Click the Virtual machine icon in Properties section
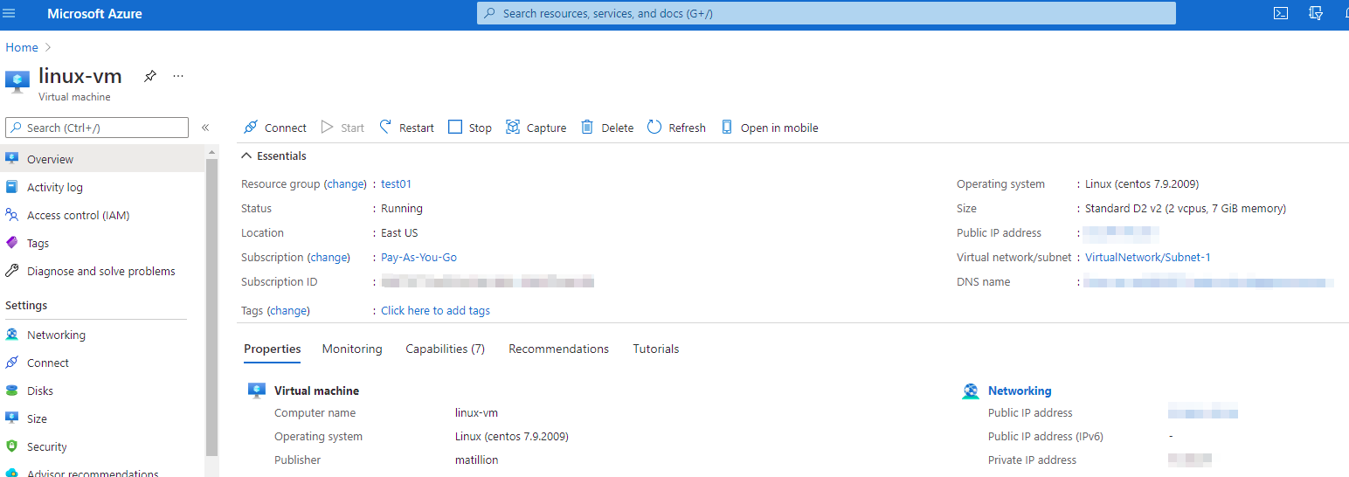This screenshot has width=1349, height=477. pos(257,391)
